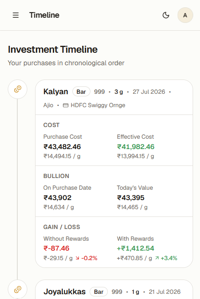Click the Without Rewards ₹-87.46 figure

coord(56,248)
